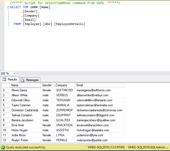Switch to the Results tab

(x=10, y=79)
